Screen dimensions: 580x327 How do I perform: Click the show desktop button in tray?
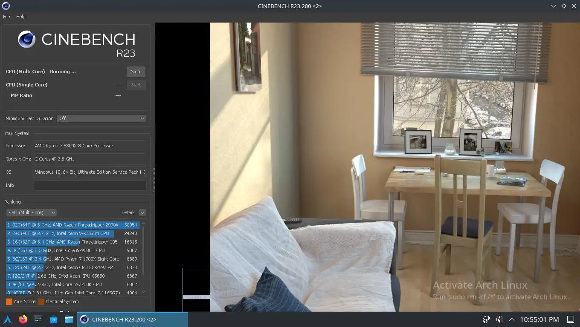click(570, 319)
